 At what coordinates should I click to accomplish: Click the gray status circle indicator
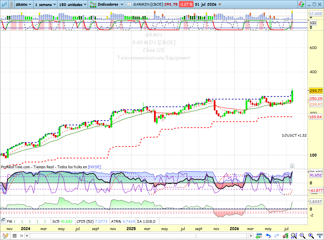[220, 4]
